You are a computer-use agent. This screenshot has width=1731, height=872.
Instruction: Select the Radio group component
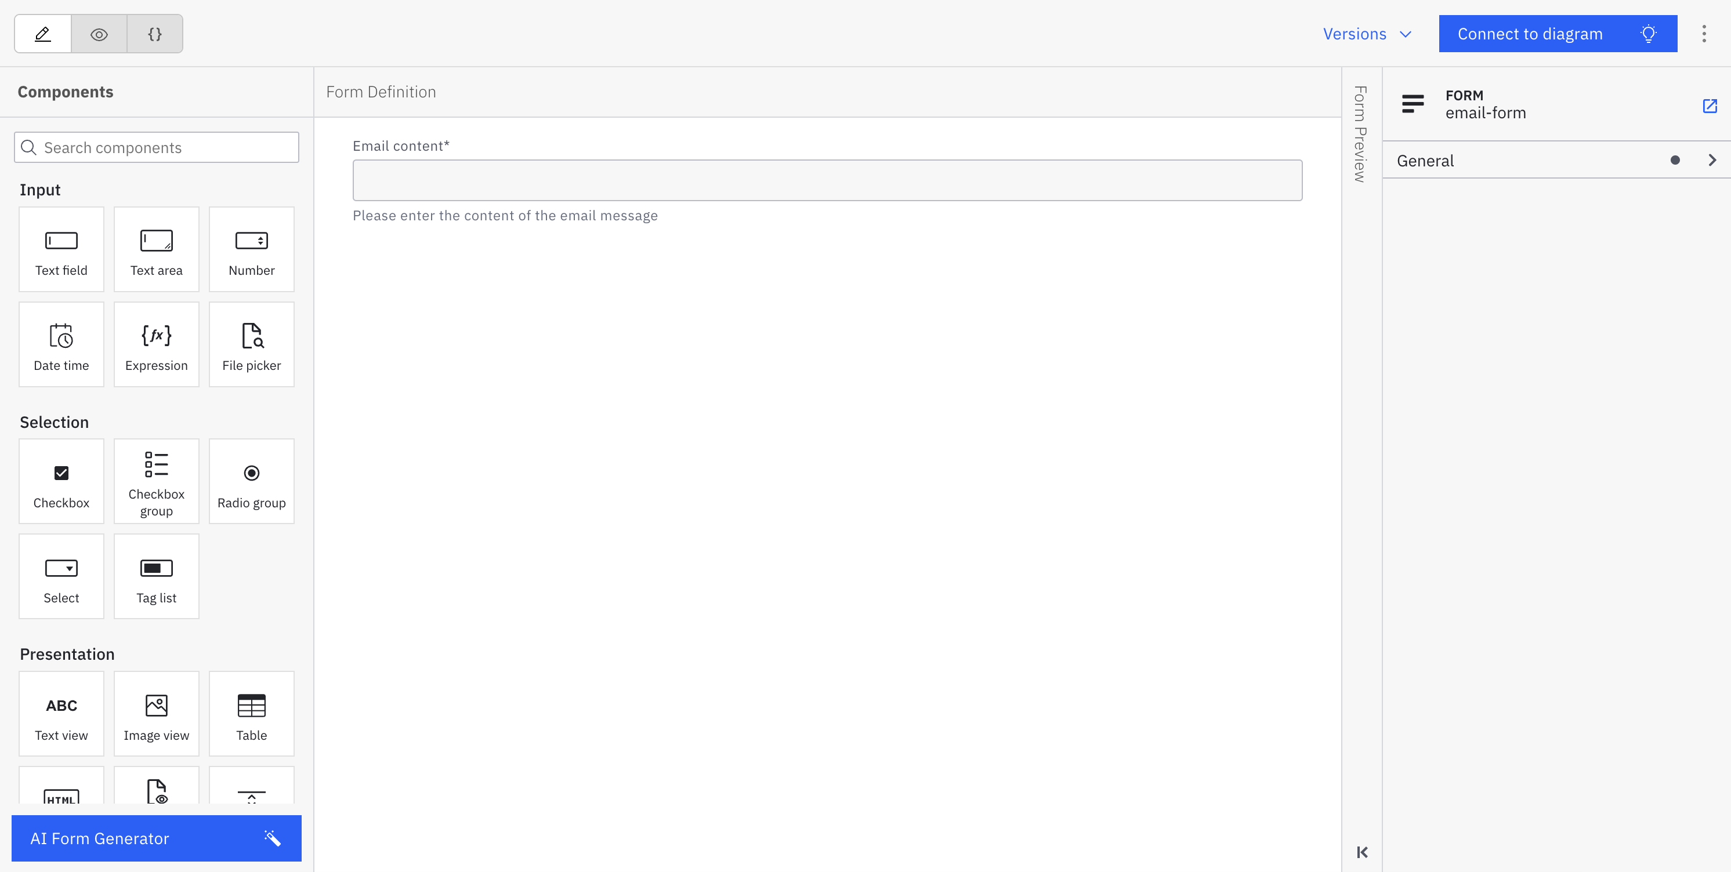tap(251, 481)
